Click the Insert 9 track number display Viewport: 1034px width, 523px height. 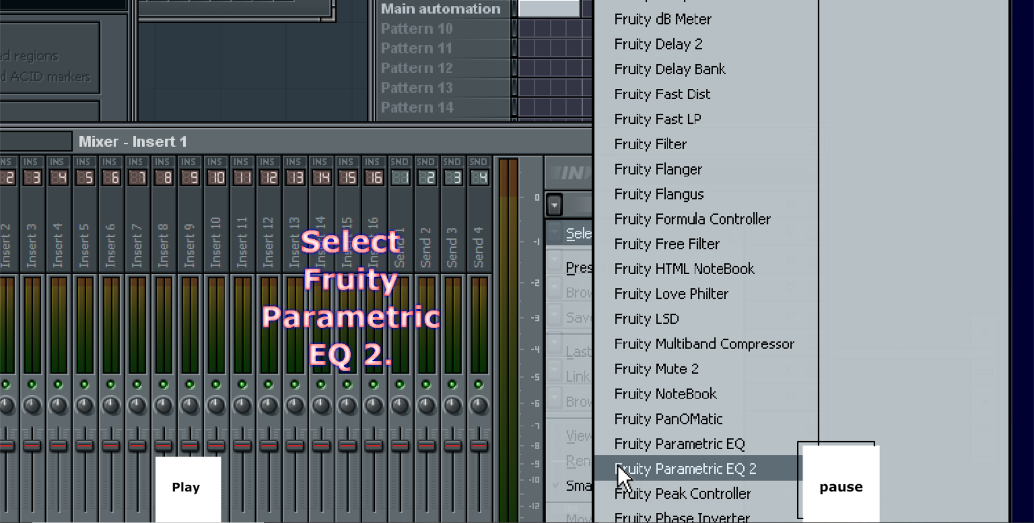point(190,177)
